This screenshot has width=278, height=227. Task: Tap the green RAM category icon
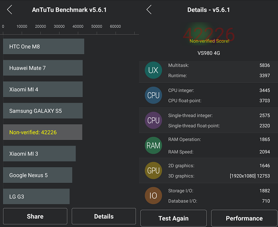[153, 146]
